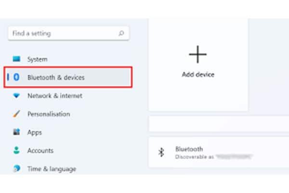The height and width of the screenshot is (193, 289).
Task: Click the Accounts person icon
Action: click(16, 150)
